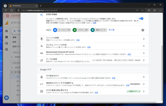This screenshot has width=166, height=106.
Task: Click the イベントの変更 touch icon
Action: click(41, 39)
